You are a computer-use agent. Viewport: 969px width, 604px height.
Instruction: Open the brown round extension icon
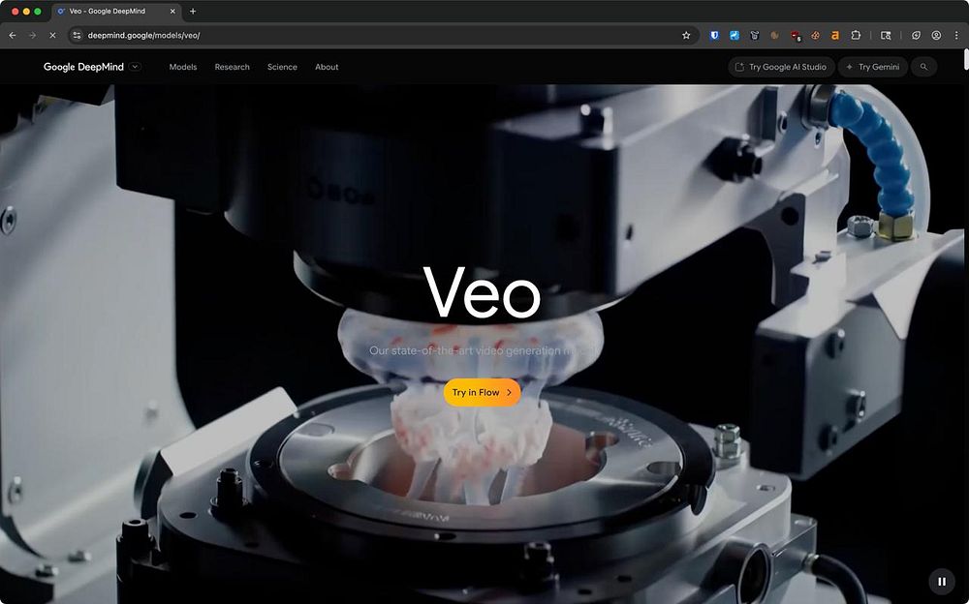pyautogui.click(x=774, y=35)
